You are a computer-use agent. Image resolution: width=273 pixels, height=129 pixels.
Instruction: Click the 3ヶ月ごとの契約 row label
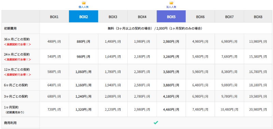(x=16, y=96)
